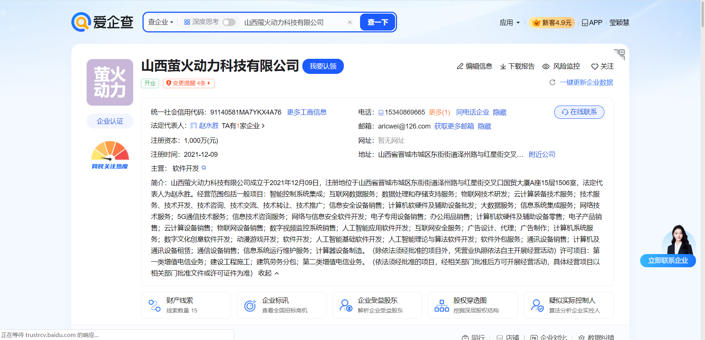
Task: Click the 企业对比 tool at bottom
Action: click(x=549, y=337)
